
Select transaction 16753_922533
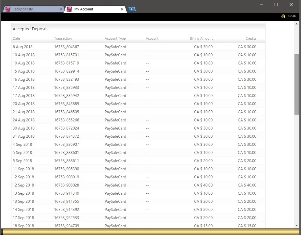(x=67, y=218)
